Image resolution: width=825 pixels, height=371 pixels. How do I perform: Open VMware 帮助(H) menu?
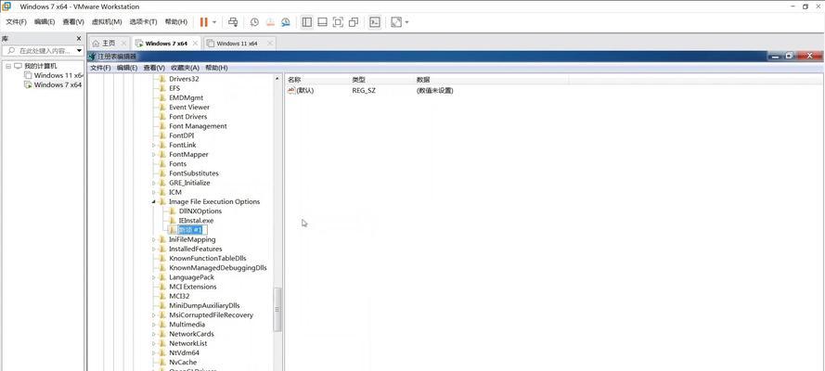[175, 22]
